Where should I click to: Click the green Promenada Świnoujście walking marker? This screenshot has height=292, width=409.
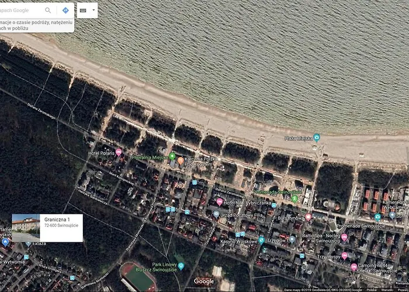(x=294, y=199)
